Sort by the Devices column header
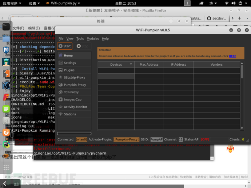Screen dimensions: 251x188 point(116,65)
